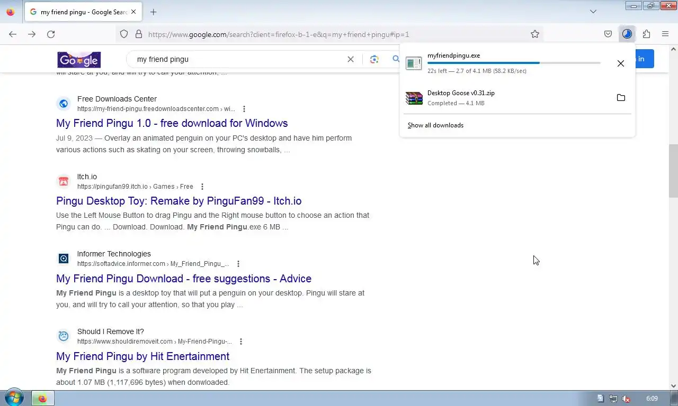Image resolution: width=678 pixels, height=406 pixels.
Task: Click the Show desktop strip on the taskbar
Action: pyautogui.click(x=674, y=399)
